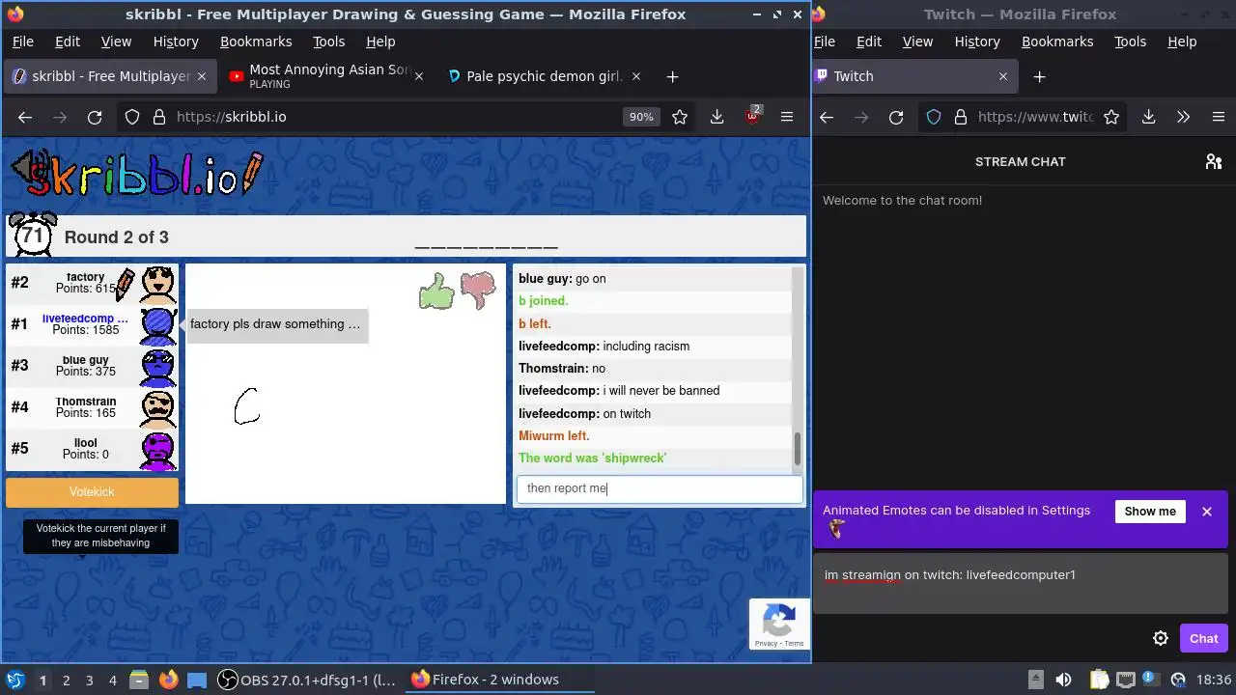Screen dimensions: 1236x695
Task: Click Thomstrain's player avatar
Action: pos(158,407)
